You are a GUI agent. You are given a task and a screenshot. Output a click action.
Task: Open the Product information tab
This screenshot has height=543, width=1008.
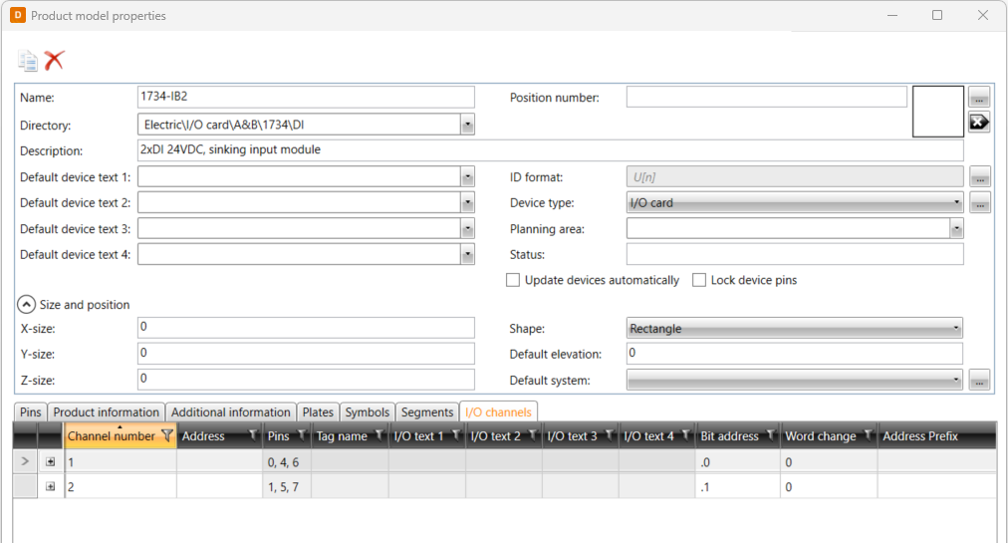(x=106, y=412)
